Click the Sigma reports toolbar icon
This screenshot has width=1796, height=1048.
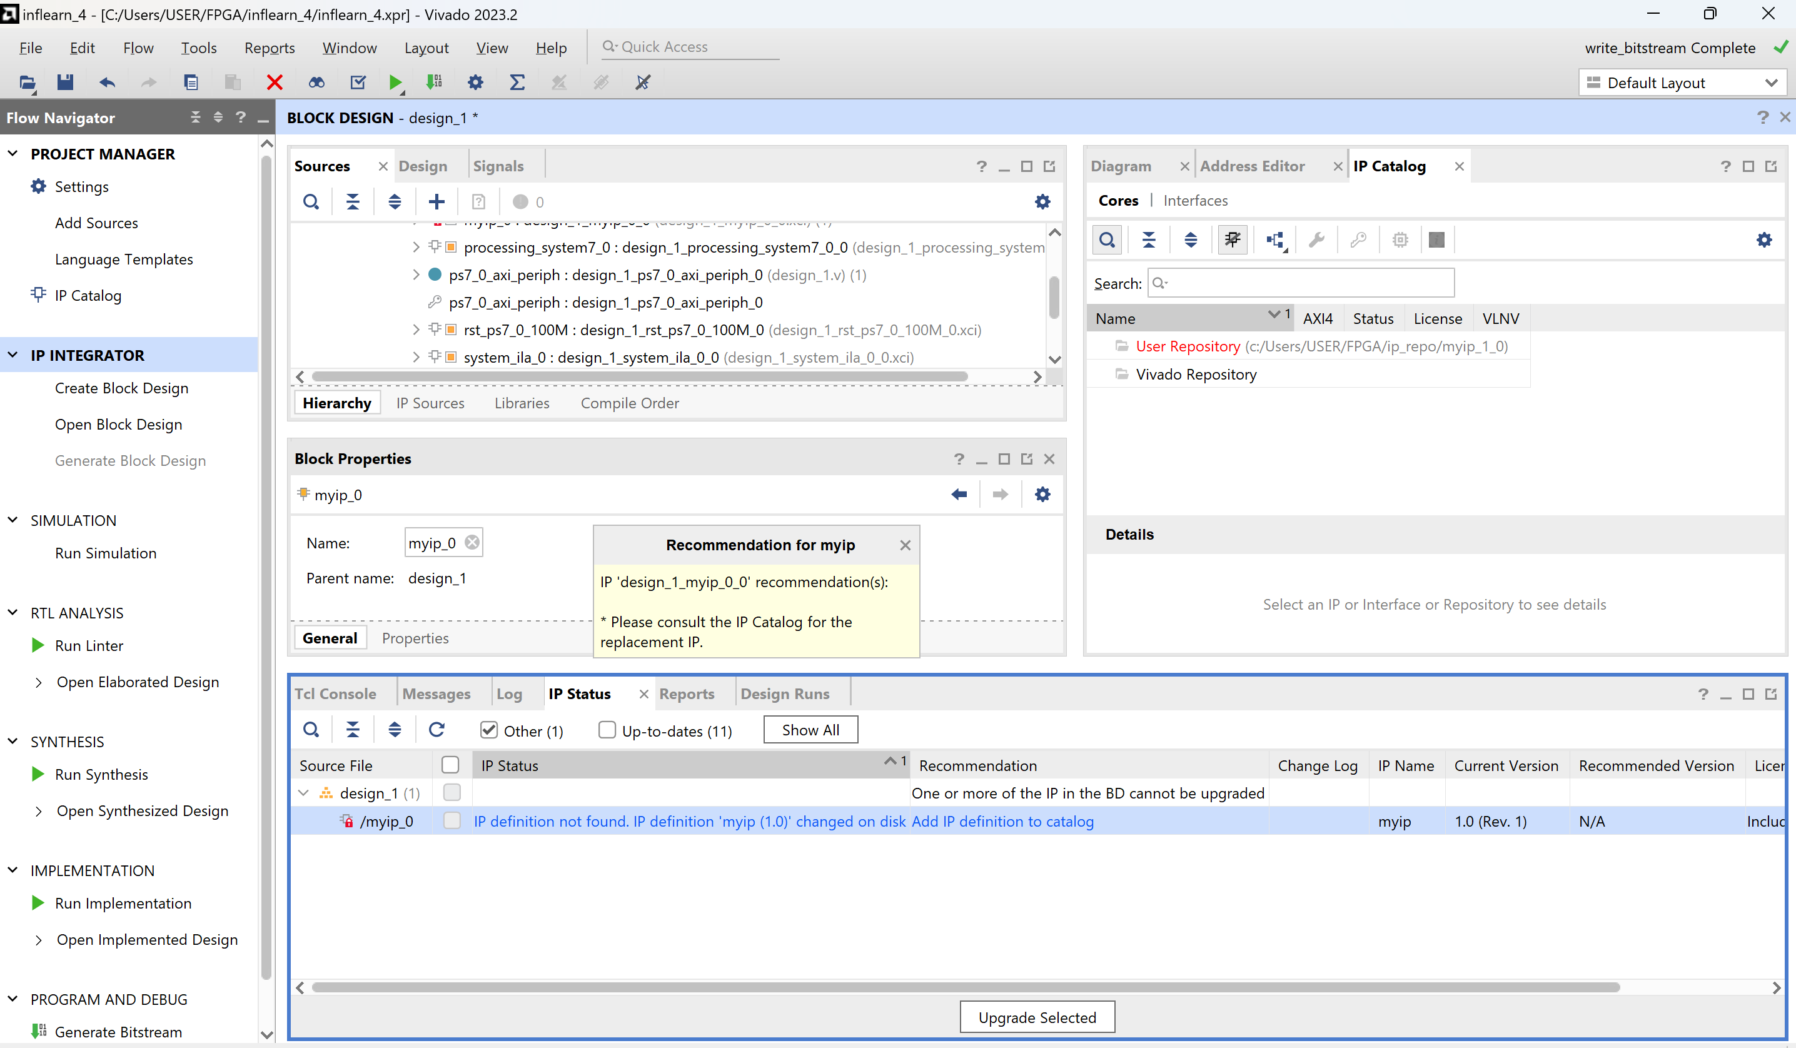pyautogui.click(x=517, y=83)
